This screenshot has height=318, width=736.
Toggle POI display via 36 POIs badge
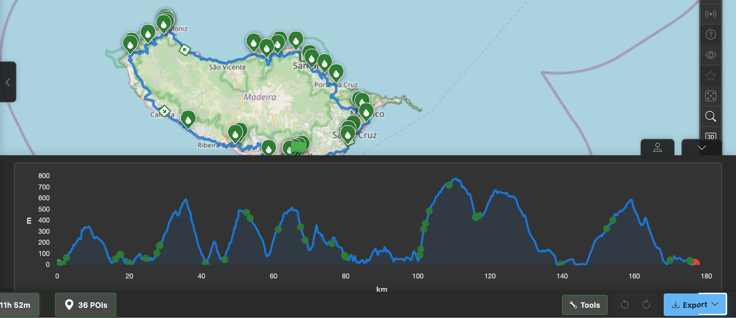point(85,305)
